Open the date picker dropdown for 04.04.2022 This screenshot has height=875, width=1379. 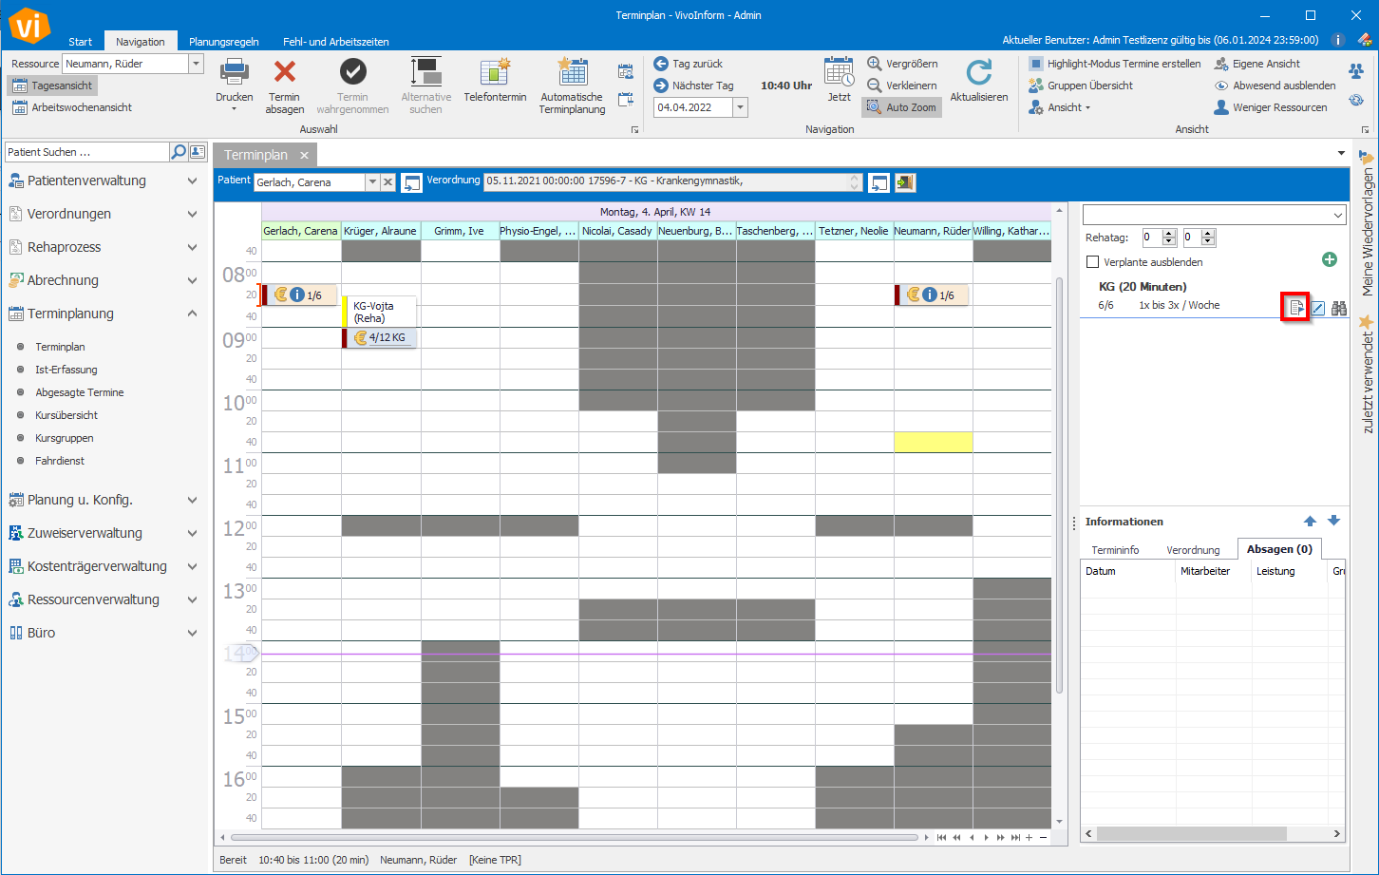tap(740, 107)
